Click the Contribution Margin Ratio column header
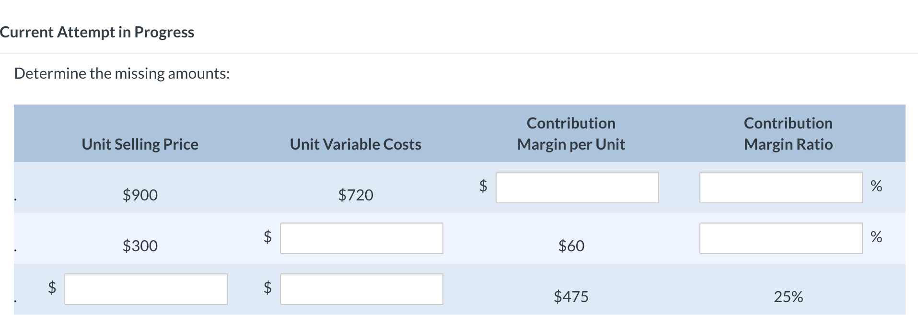 click(x=788, y=133)
